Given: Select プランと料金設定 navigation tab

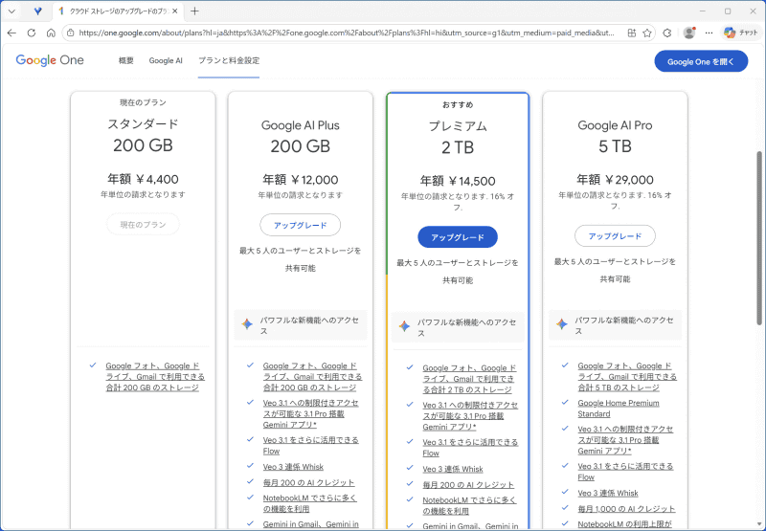Looking at the screenshot, I should tap(229, 60).
